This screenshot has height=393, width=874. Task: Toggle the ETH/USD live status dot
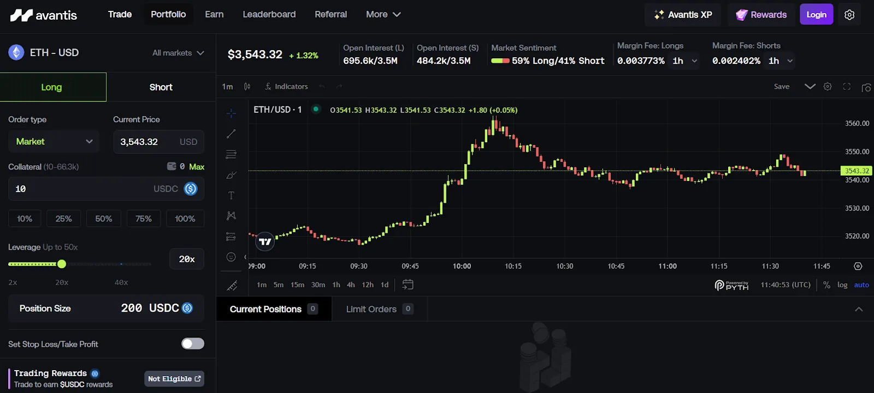316,109
